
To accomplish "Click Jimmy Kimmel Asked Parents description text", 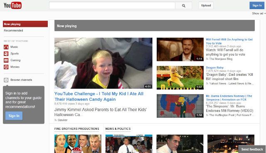I will pos(101,112).
